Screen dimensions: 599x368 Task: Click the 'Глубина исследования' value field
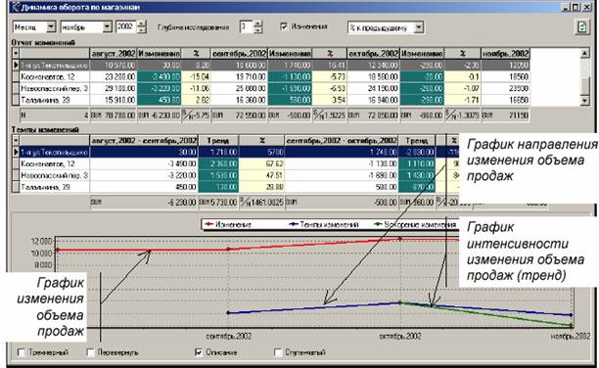pos(246,26)
